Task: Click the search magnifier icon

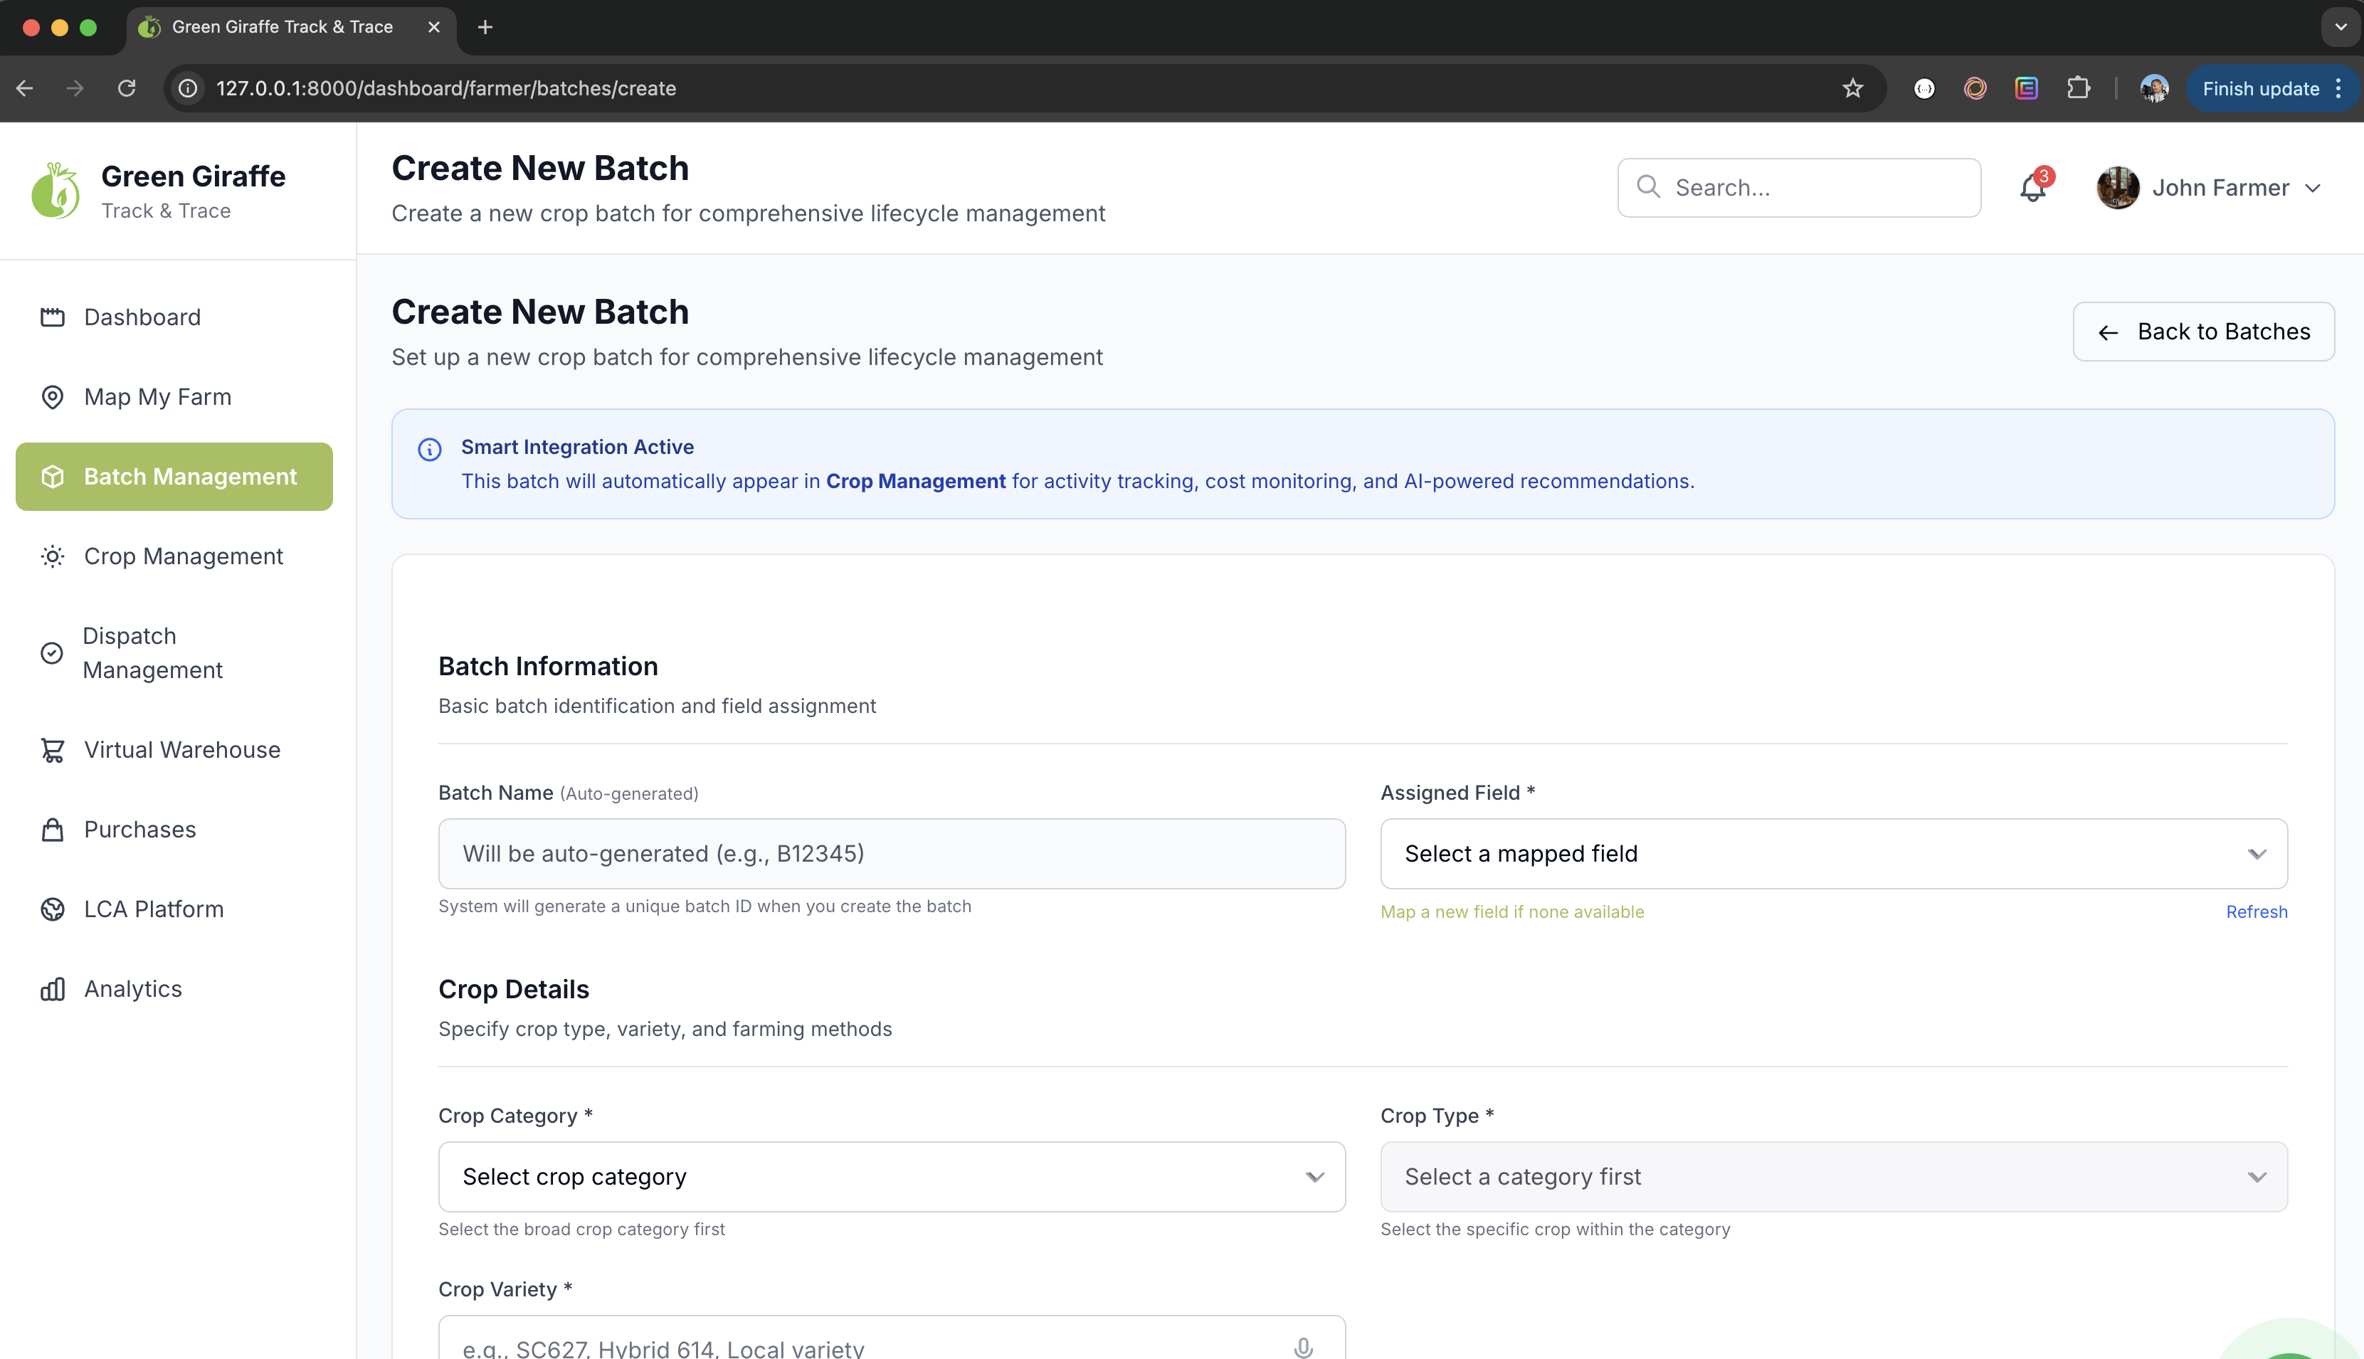Action: 1649,188
